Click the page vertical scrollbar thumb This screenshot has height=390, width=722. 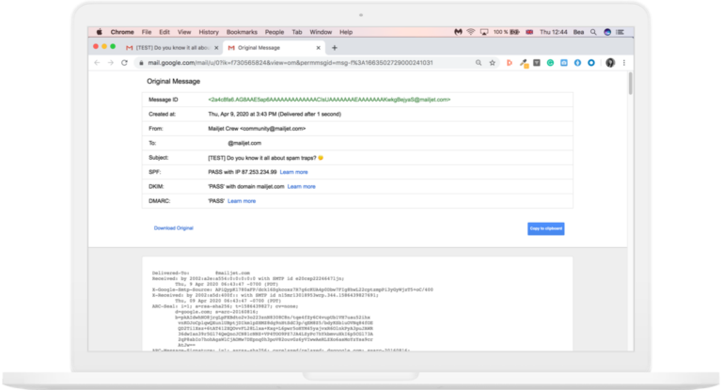pos(630,83)
